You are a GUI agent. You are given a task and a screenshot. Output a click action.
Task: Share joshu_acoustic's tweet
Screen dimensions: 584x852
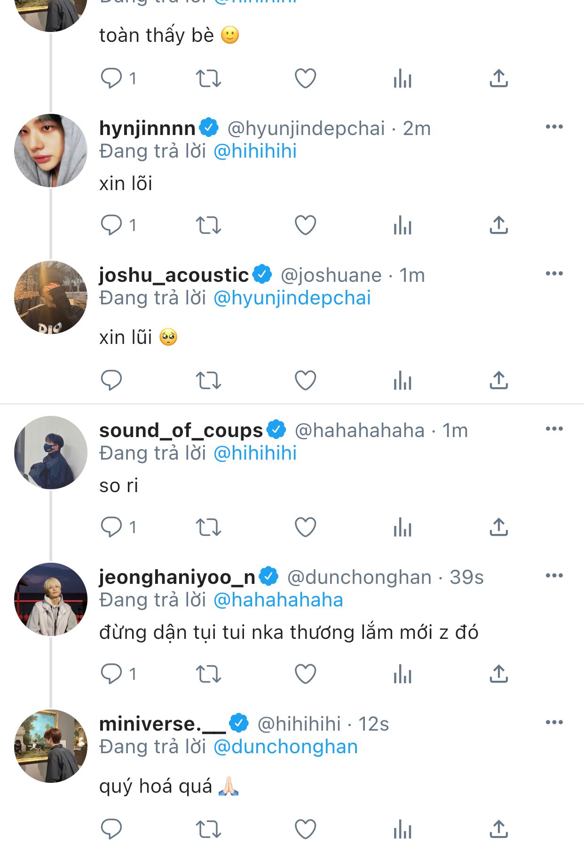coord(498,380)
